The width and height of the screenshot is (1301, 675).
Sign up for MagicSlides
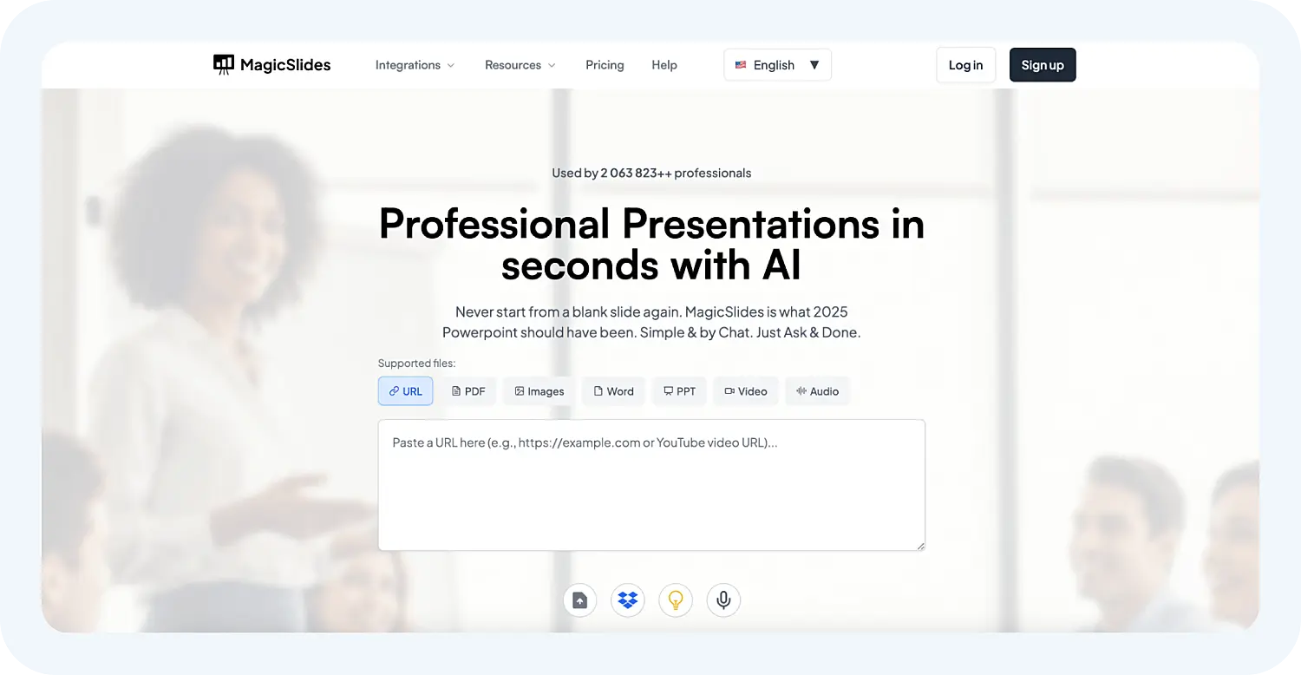coord(1043,64)
